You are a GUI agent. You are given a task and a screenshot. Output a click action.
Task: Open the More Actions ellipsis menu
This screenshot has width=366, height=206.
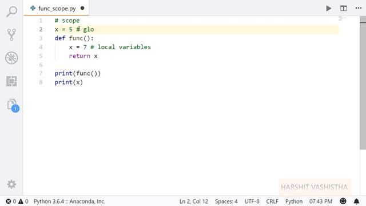pyautogui.click(x=359, y=8)
